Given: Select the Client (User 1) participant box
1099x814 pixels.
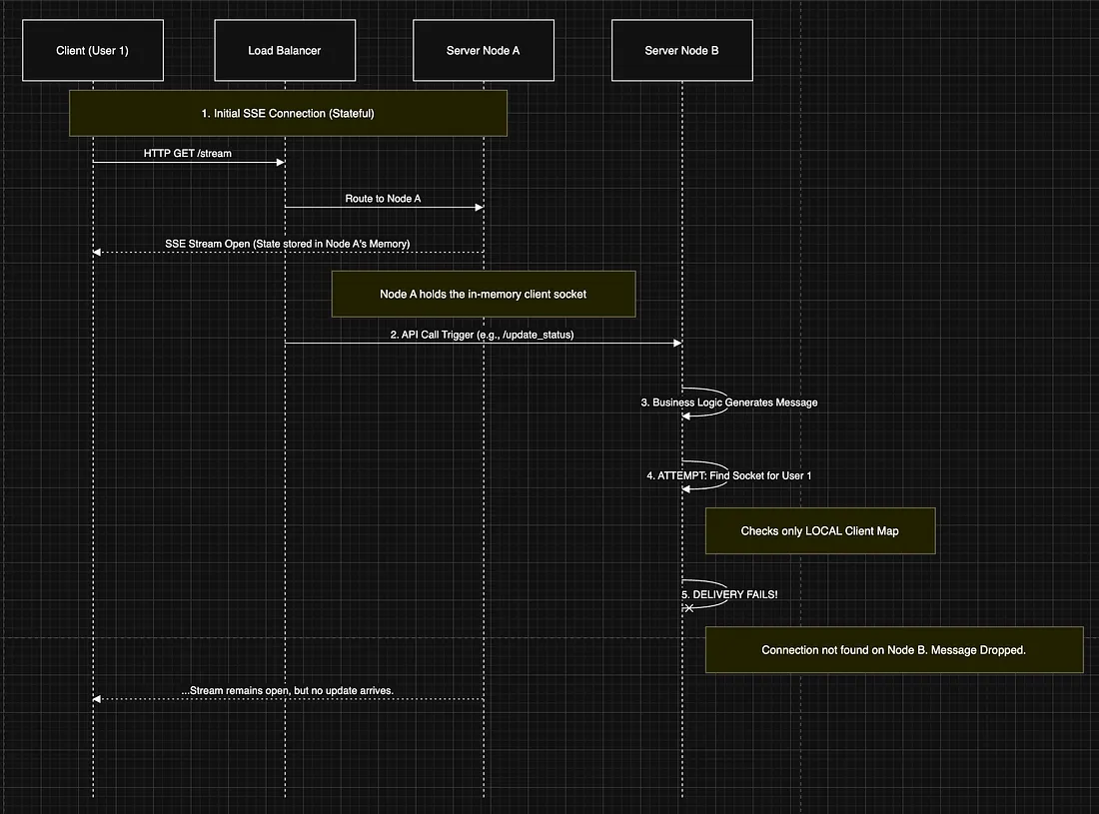Looking at the screenshot, I should pos(92,50).
